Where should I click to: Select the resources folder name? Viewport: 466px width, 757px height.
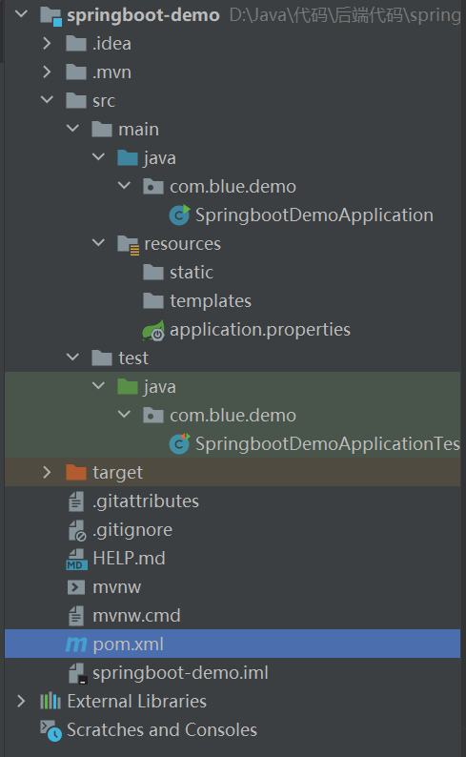point(182,244)
